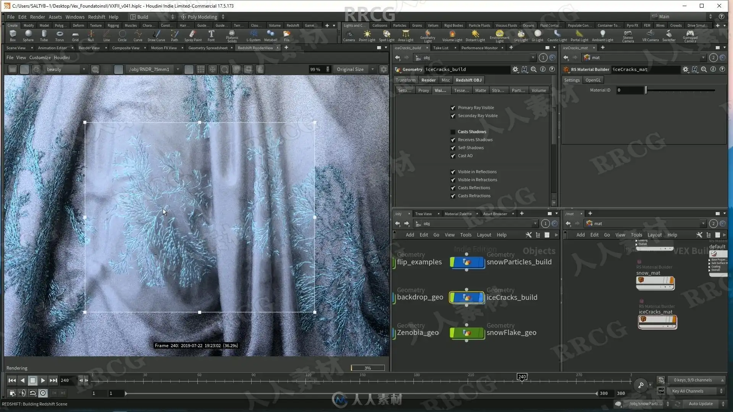Uncheck Primary Ray Visible
Screen dimensions: 733x412
pyautogui.click(x=453, y=108)
